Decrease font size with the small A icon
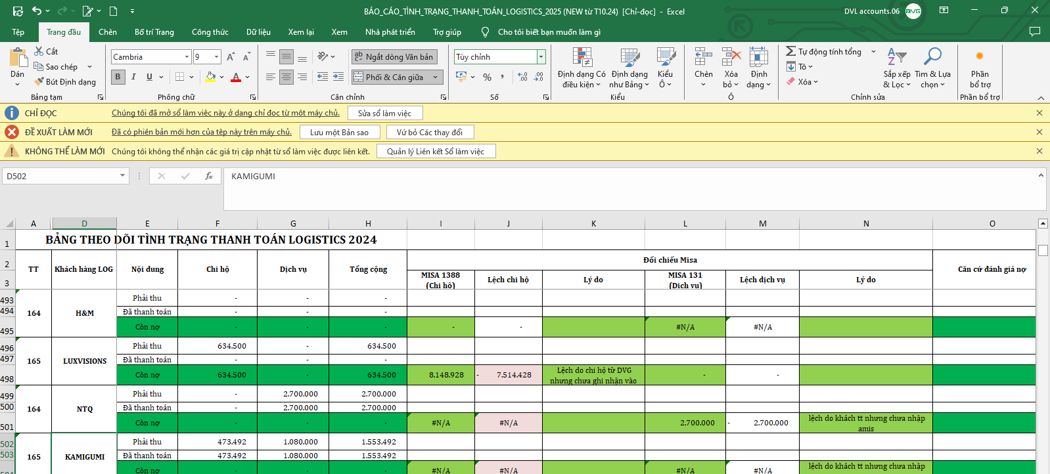The width and height of the screenshot is (1050, 474). (246, 57)
